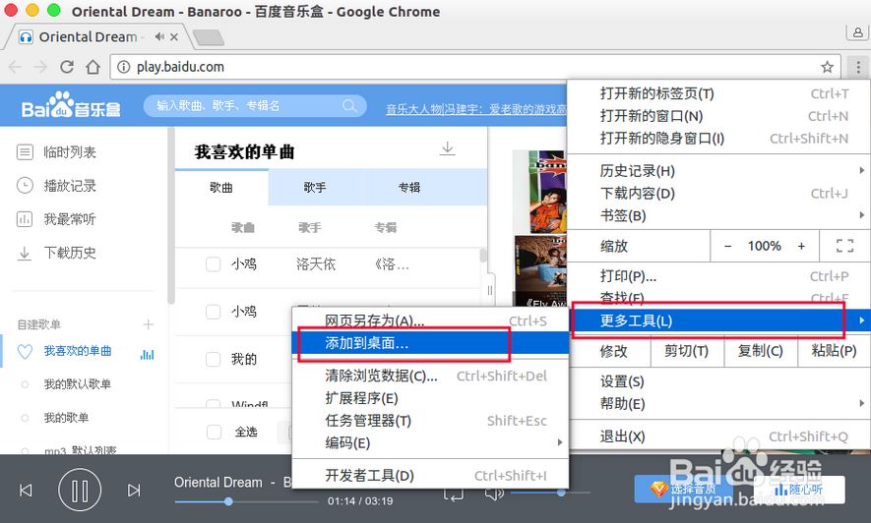Select 网页另存为(A)... menu item
Screen dimensions: 871x523
coord(430,320)
